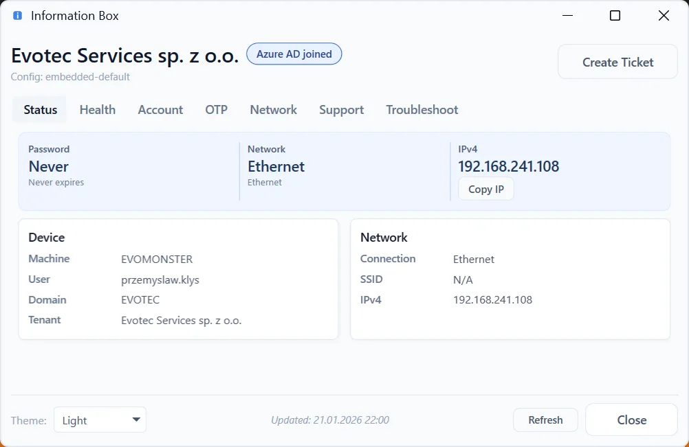Click the SSID label in the Network card
This screenshot has width=689, height=447.
[x=371, y=279]
